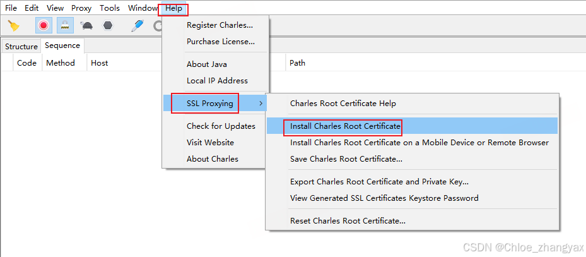586x257 pixels.
Task: Select Purchase License... menu entry
Action: [x=215, y=42]
